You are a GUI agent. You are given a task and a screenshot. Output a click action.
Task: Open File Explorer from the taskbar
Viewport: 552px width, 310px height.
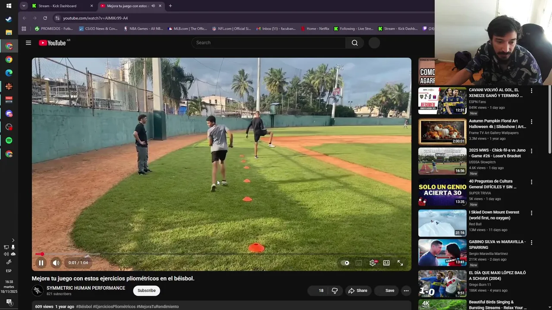tap(9, 33)
